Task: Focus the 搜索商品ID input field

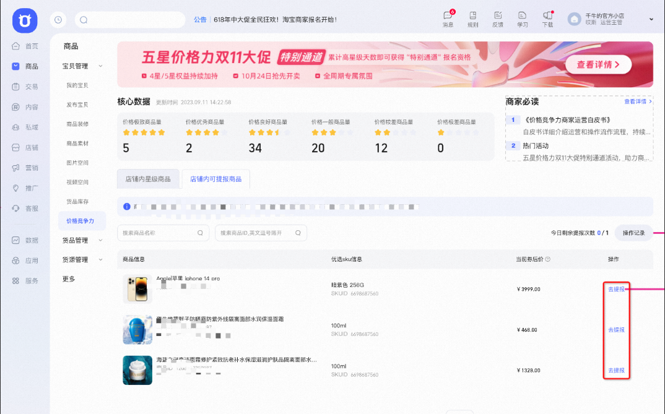Action: [x=261, y=233]
